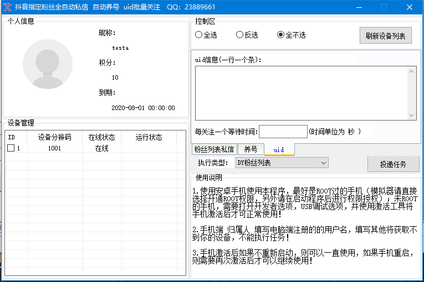Minimize the application window

tap(358, 7)
